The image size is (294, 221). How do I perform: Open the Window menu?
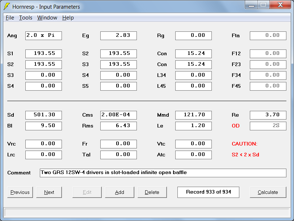(47, 18)
